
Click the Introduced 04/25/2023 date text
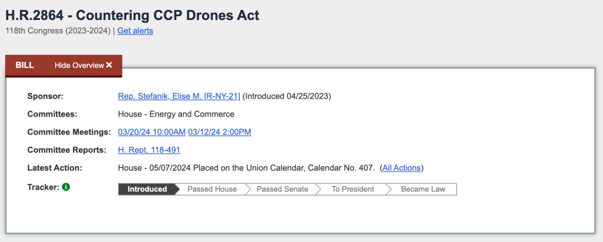click(x=287, y=96)
